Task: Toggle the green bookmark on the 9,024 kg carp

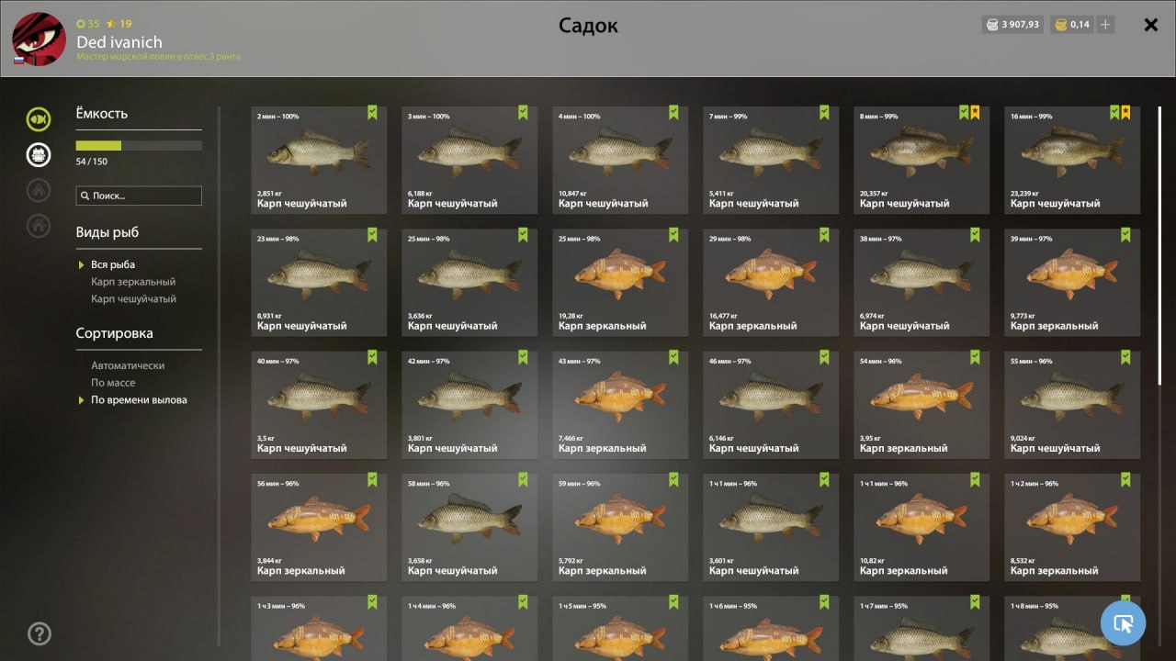Action: click(x=1125, y=357)
